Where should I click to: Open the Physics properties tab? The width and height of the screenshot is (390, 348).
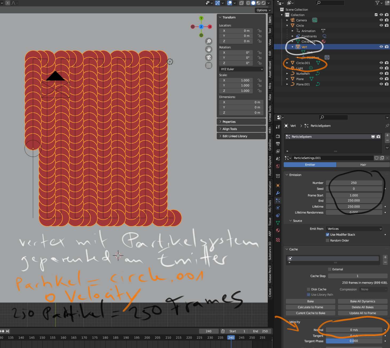278,208
